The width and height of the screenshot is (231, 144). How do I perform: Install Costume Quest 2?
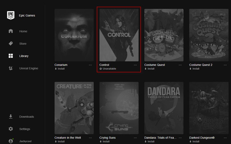pyautogui.click(x=194, y=69)
